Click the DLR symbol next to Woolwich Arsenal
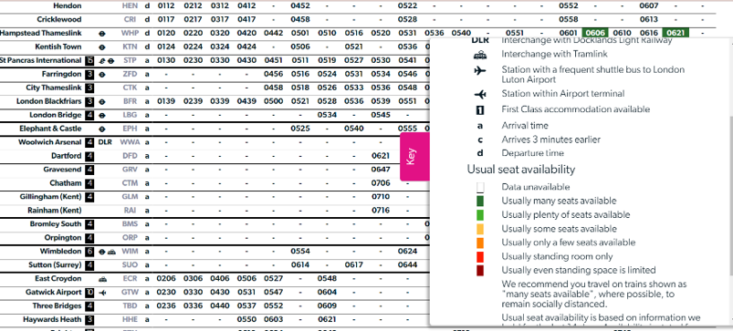Image resolution: width=733 pixels, height=331 pixels. click(x=105, y=142)
